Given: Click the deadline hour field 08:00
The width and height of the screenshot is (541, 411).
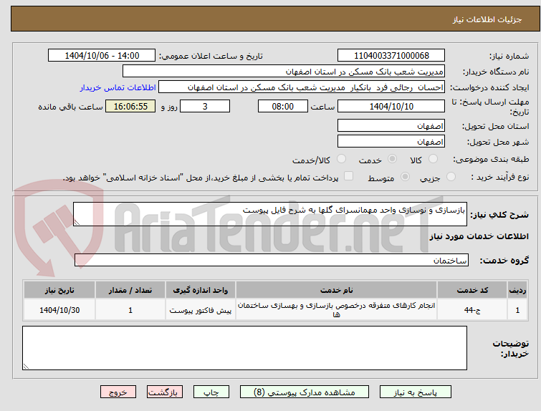Looking at the screenshot, I should pos(282,106).
